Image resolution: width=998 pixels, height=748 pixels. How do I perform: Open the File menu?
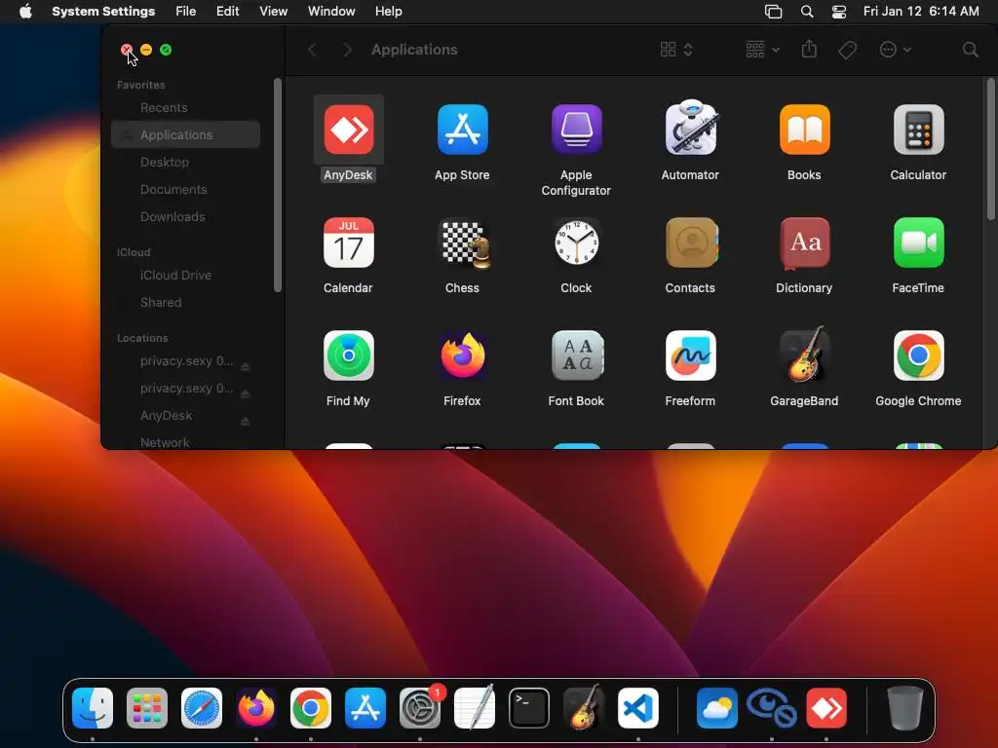[x=186, y=12]
